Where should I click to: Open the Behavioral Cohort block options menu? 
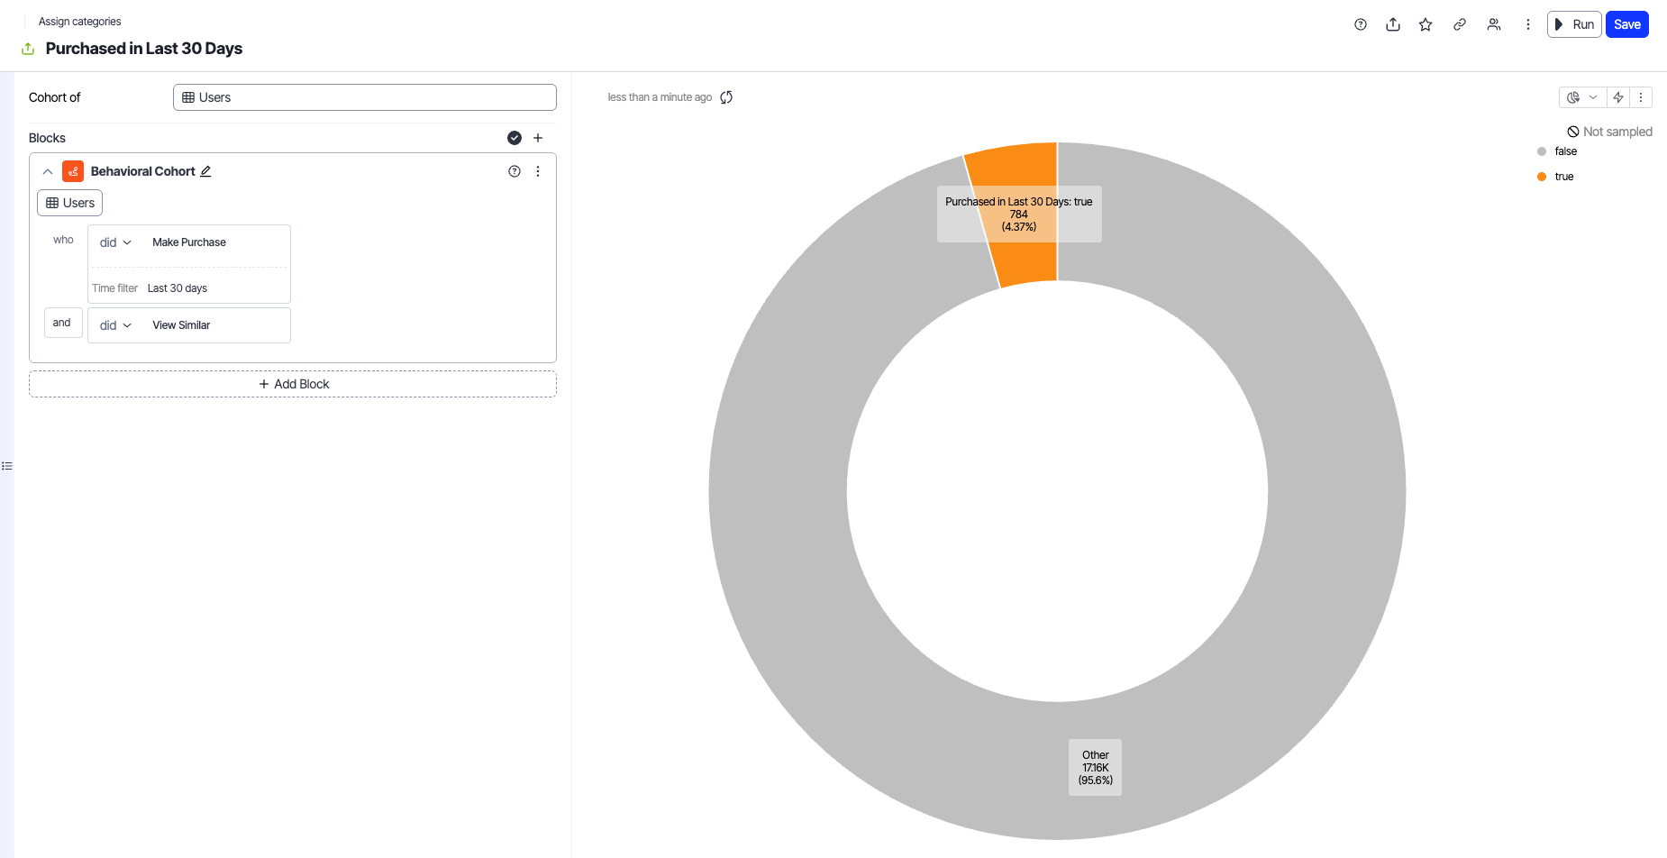(x=538, y=171)
